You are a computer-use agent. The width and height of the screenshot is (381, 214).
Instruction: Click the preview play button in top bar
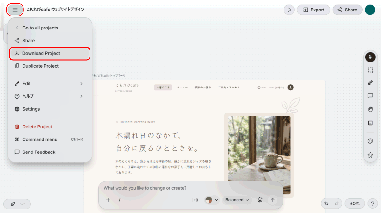[x=289, y=10]
